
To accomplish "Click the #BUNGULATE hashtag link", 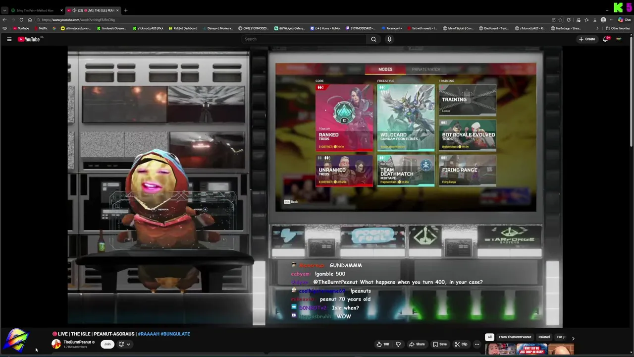I will (175, 334).
